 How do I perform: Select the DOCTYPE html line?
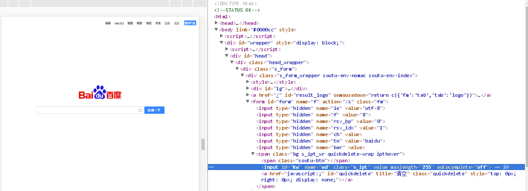(x=236, y=3)
